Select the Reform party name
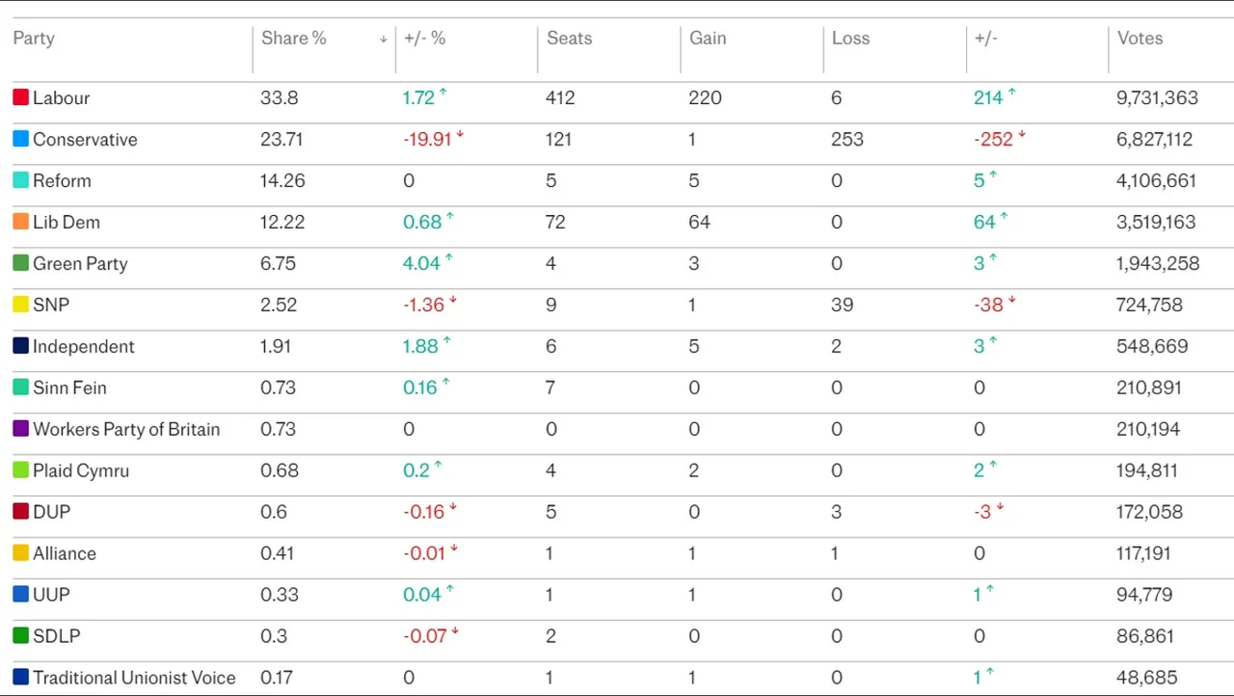Screen dimensions: 1234x696 62,181
